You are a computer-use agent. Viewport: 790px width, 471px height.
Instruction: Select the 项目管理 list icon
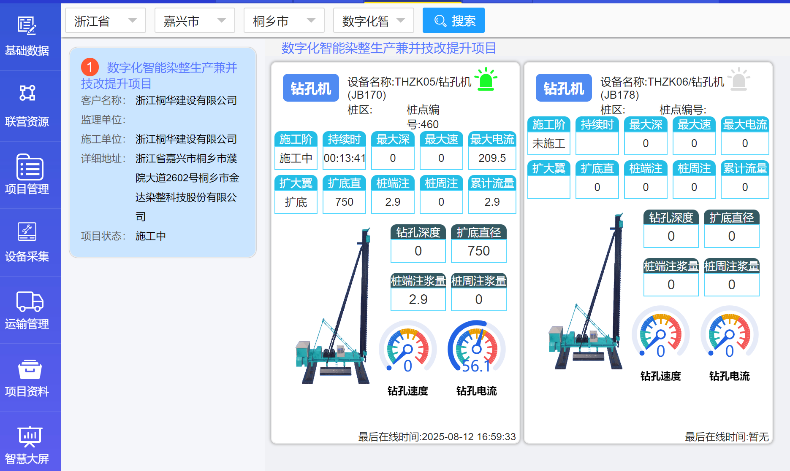(30, 167)
